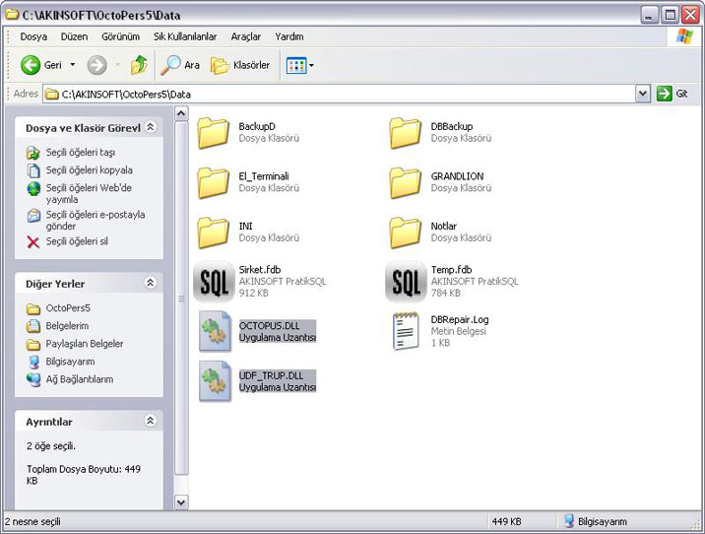Click the publish to Web globe icon
Screen dimensions: 705x534
point(33,189)
